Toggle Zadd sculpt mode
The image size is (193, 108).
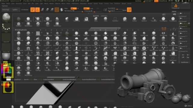click(x=87, y=8)
